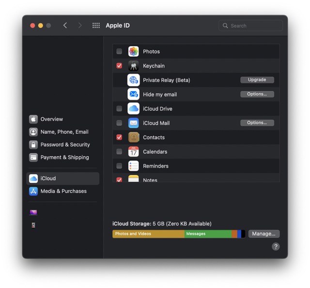Screen dimensions: 310x288
Task: Uncheck the Keychain checkbox
Action: tap(119, 66)
